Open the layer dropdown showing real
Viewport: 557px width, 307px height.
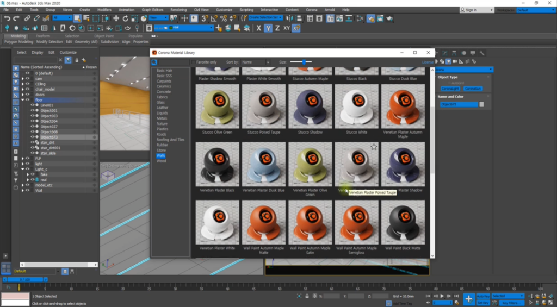click(x=183, y=28)
